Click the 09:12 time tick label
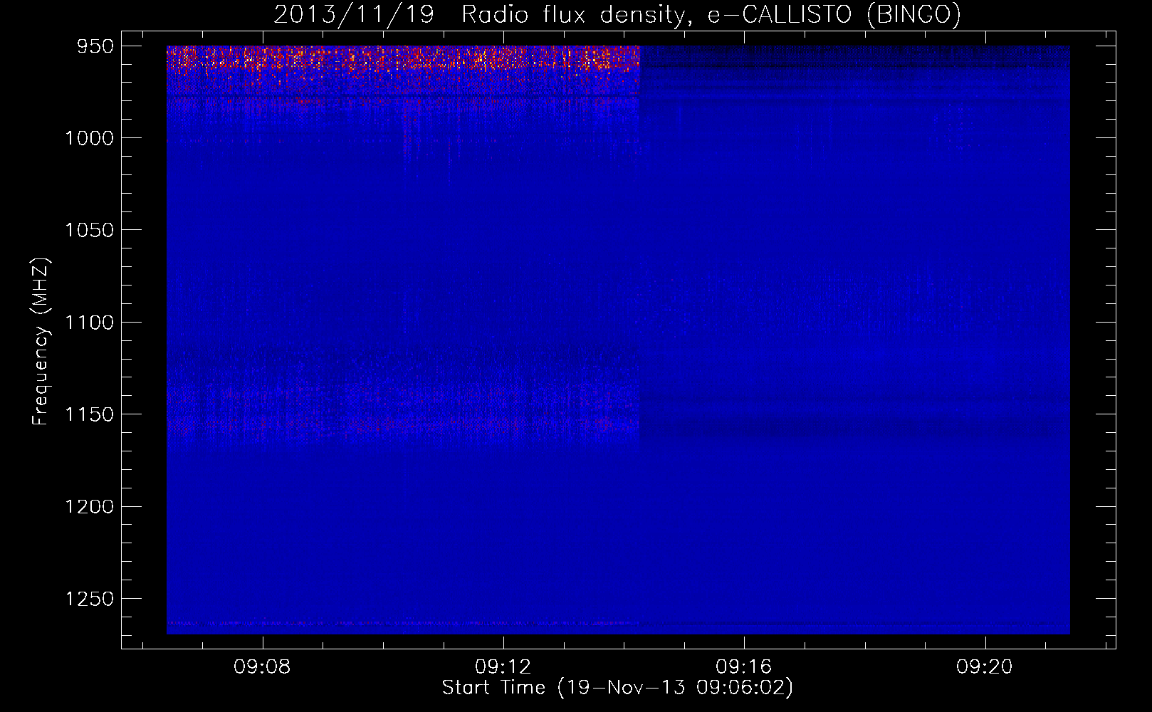This screenshot has width=1152, height=712. pos(503,667)
